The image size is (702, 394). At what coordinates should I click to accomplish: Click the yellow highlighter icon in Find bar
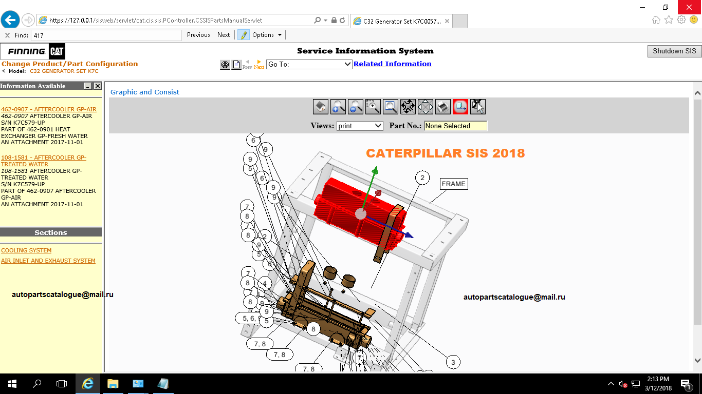click(244, 35)
